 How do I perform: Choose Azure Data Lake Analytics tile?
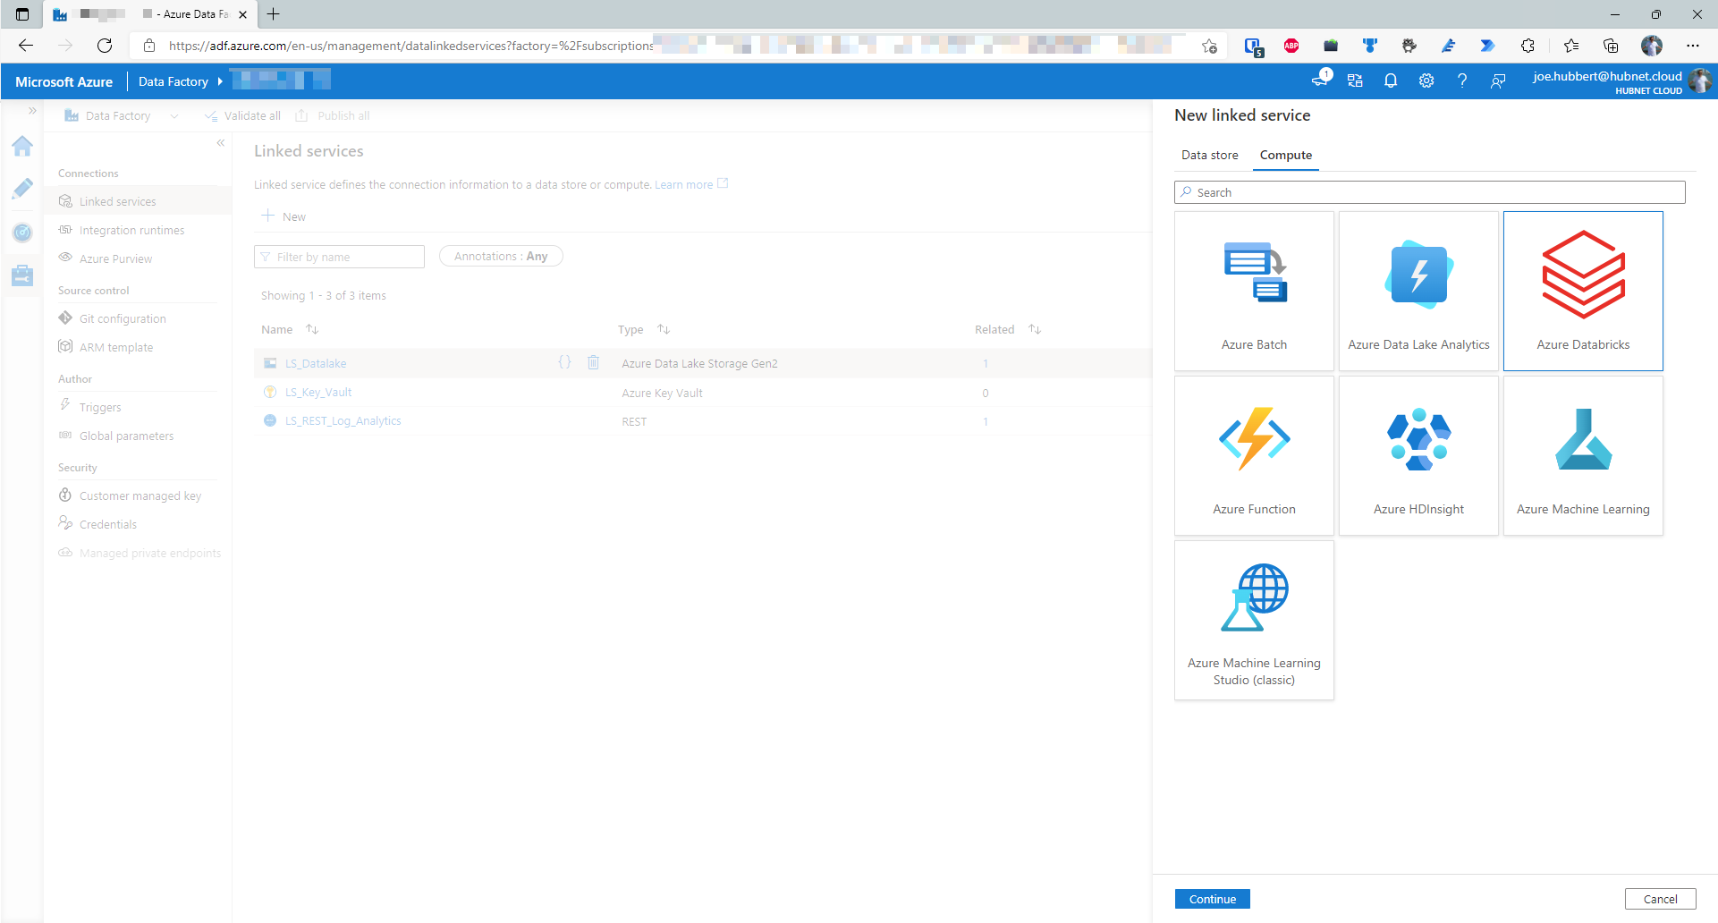coord(1418,291)
